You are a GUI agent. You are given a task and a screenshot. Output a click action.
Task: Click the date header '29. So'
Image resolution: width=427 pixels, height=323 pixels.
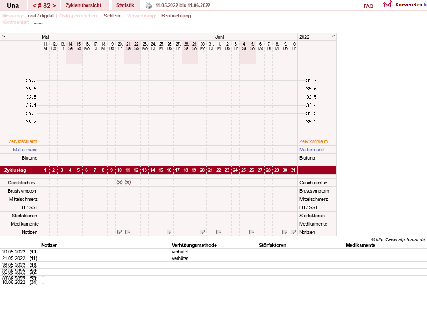pyautogui.click(x=195, y=46)
